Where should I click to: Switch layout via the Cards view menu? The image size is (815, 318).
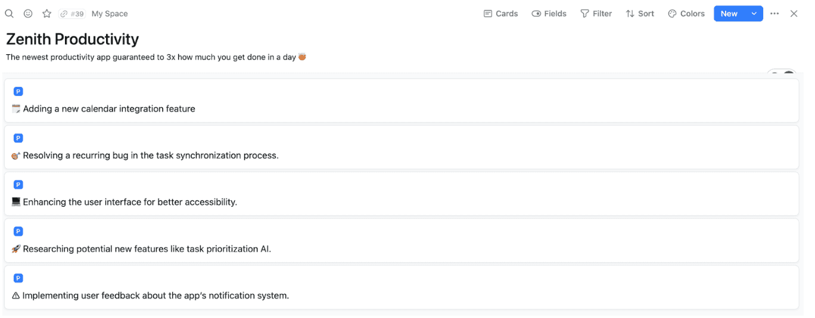pos(500,14)
